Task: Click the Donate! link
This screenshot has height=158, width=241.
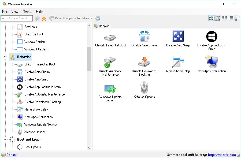Action: (x=12, y=155)
